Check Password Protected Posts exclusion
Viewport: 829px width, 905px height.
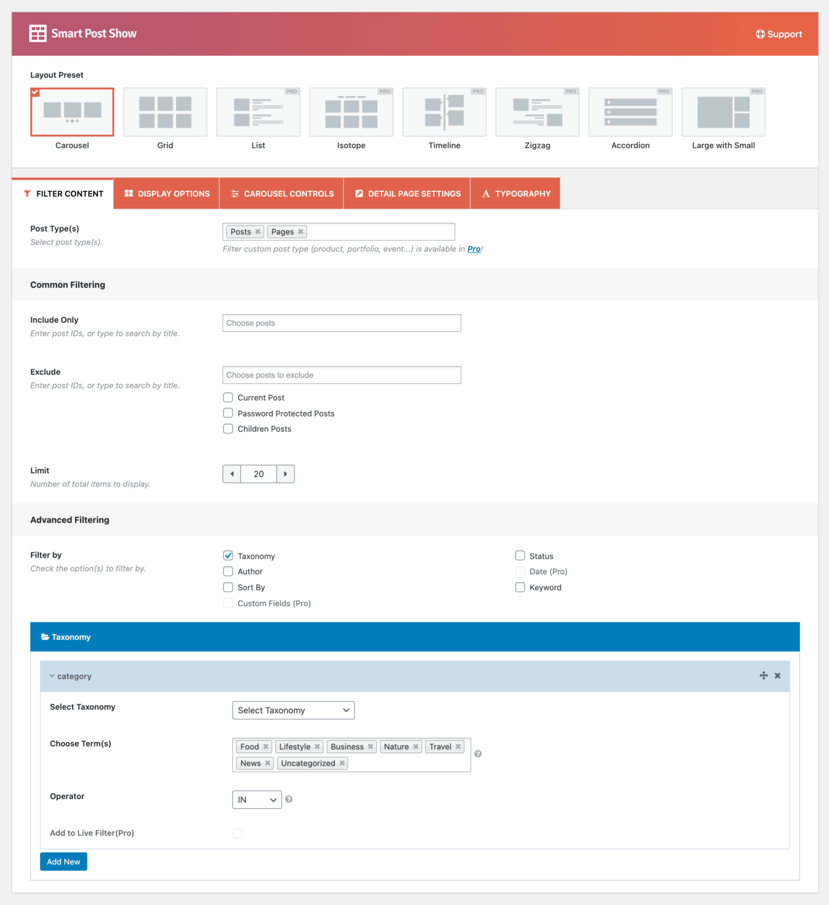pos(228,412)
